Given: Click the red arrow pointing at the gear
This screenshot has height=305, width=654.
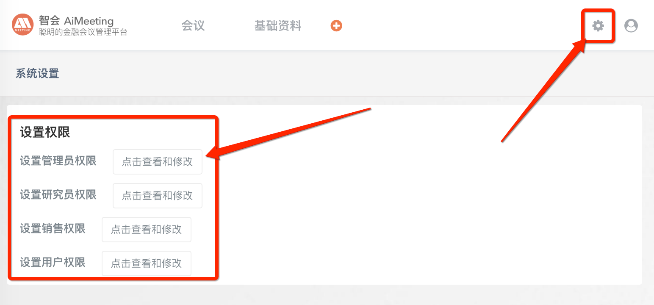Looking at the screenshot, I should [x=543, y=90].
